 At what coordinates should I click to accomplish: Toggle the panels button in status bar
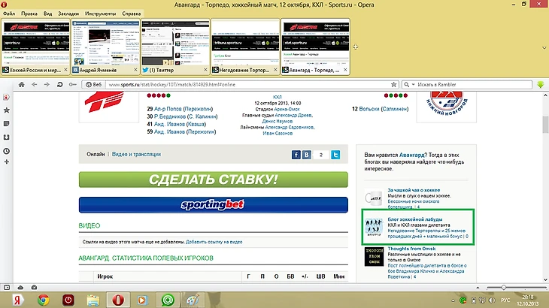7,288
